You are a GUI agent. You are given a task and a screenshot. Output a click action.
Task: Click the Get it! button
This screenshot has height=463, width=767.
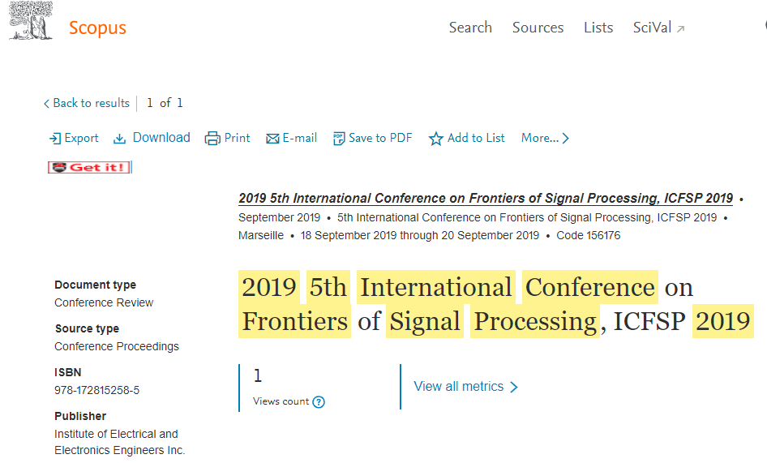[89, 167]
